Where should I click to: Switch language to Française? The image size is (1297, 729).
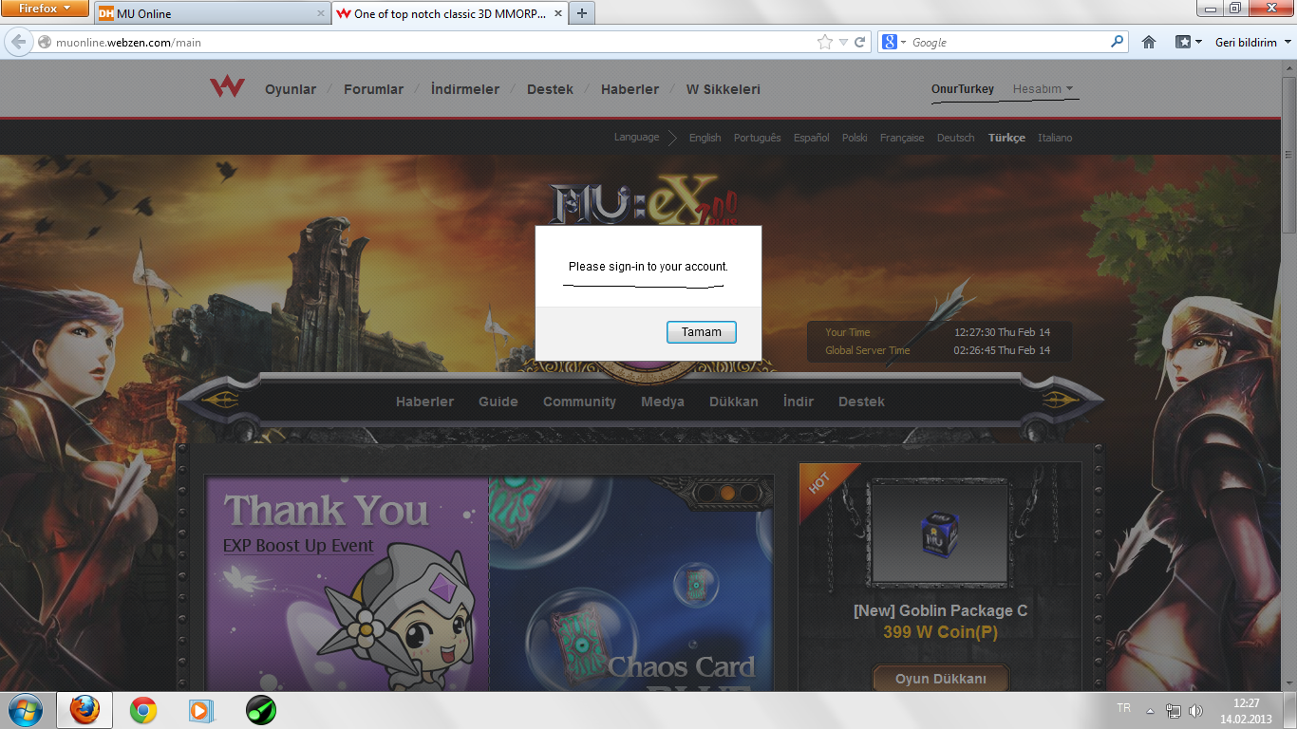(902, 138)
